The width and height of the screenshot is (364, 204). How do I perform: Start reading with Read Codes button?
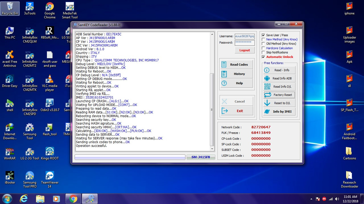[x=236, y=65]
